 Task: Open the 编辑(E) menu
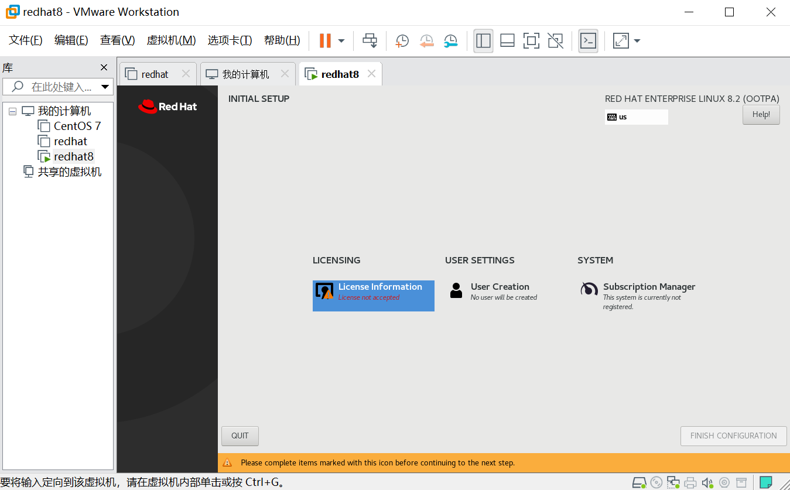point(71,40)
